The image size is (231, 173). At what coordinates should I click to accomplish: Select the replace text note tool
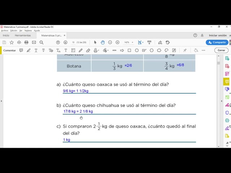point(51,50)
